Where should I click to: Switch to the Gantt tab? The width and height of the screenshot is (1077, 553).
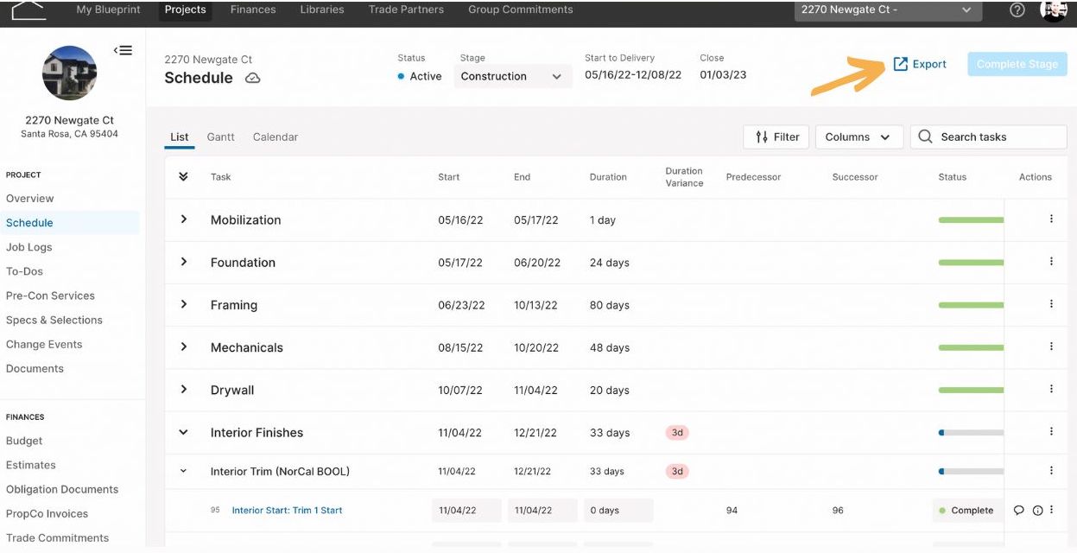(x=221, y=137)
